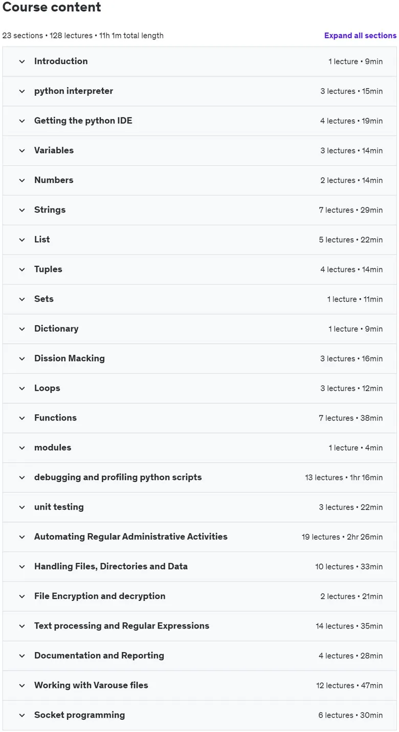The width and height of the screenshot is (399, 732).
Task: Select the File Encryption and decryption heading
Action: coord(100,596)
